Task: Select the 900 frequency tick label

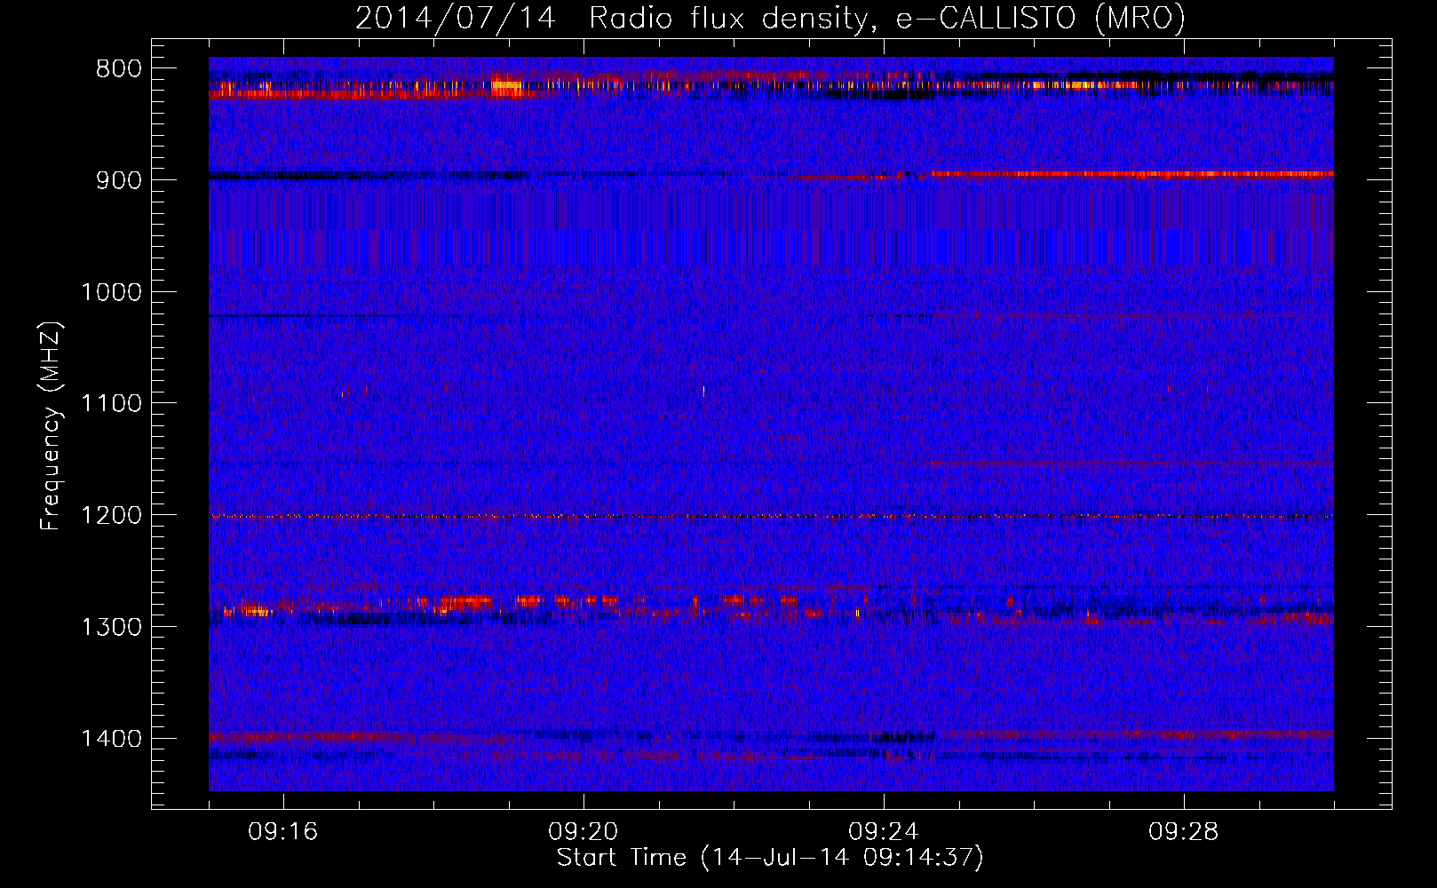Action: (119, 180)
